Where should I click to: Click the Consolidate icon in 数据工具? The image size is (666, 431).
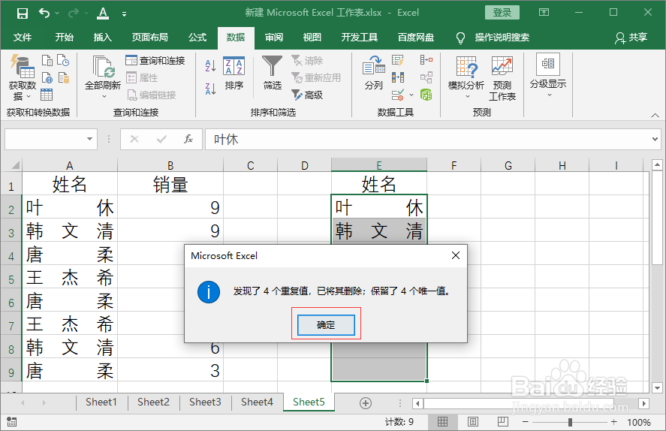tap(426, 60)
